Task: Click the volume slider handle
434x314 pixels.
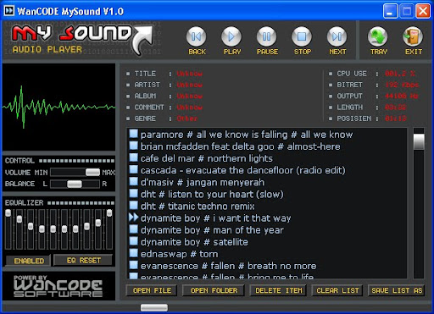Action: [92, 172]
